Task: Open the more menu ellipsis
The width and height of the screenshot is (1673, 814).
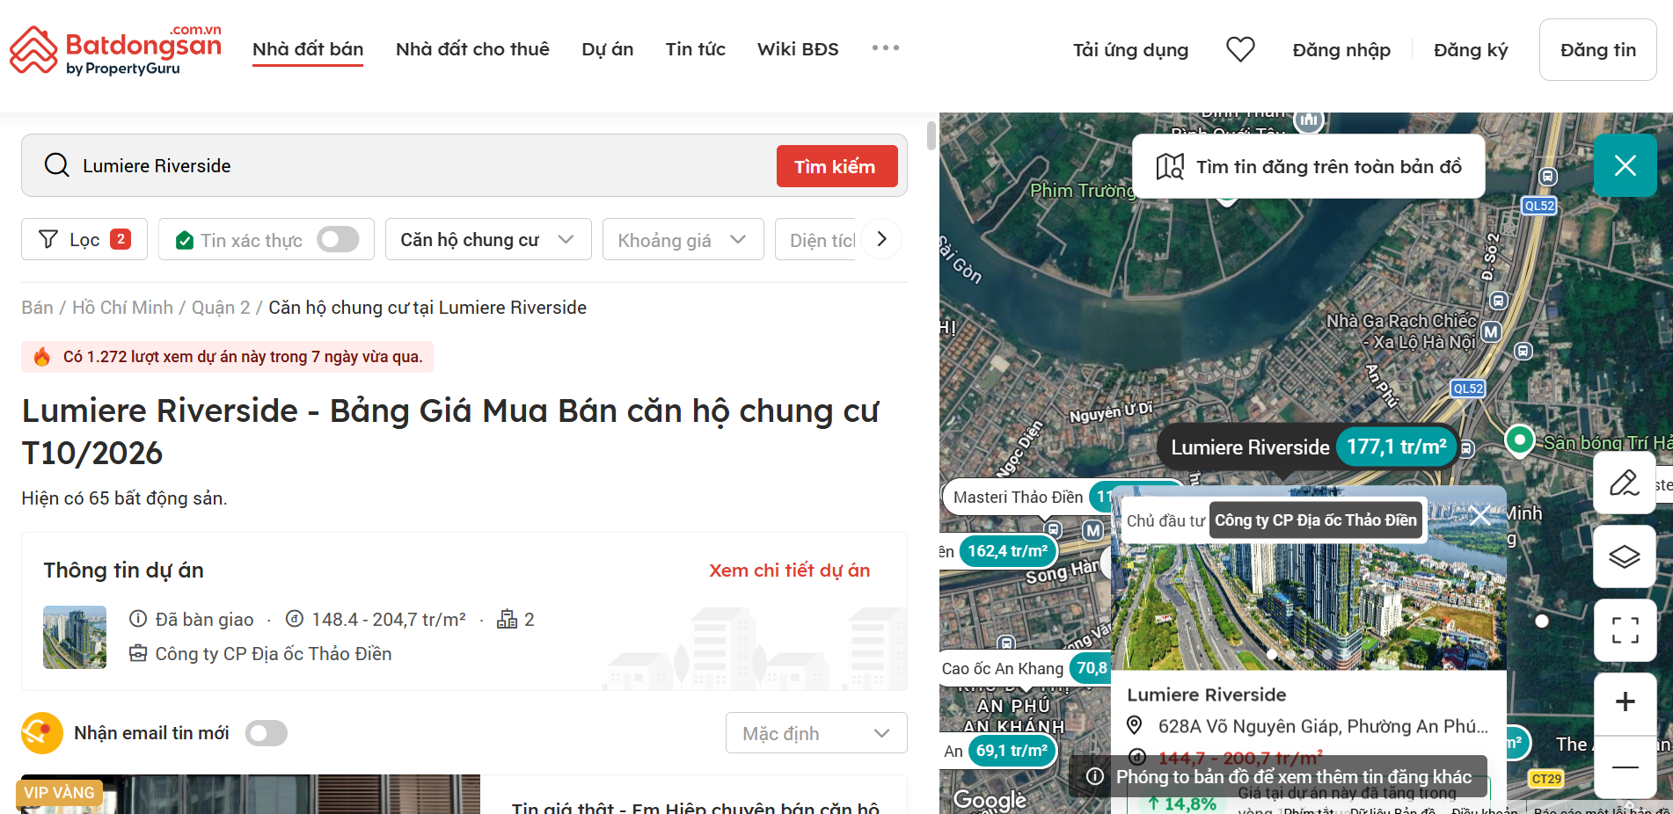Action: click(x=885, y=48)
